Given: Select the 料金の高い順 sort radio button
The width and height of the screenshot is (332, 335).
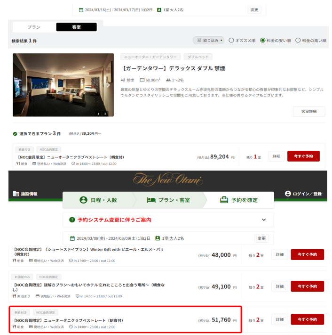Looking at the screenshot, I should 298,40.
